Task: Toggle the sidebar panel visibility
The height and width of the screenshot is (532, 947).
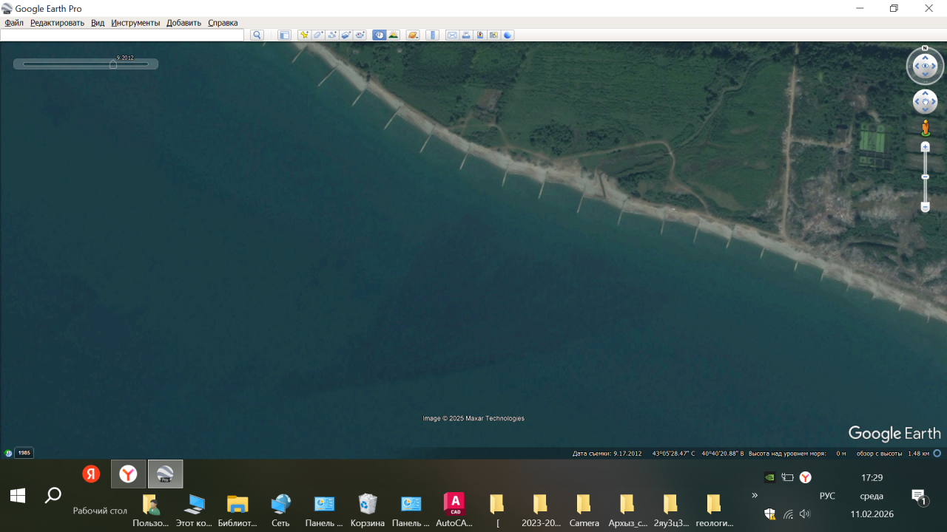Action: coord(284,35)
